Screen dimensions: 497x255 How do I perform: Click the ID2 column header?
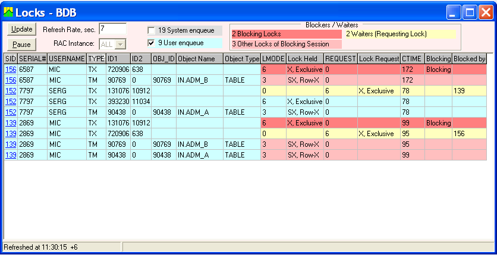141,59
